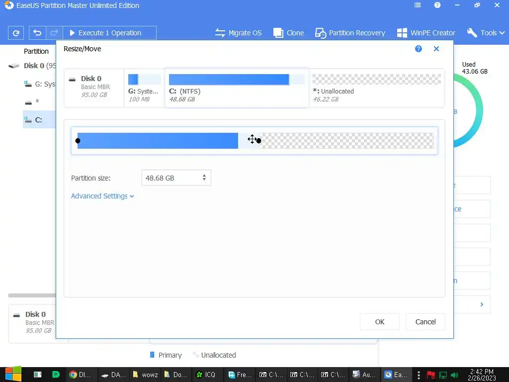Open the Windows Start menu
This screenshot has width=509, height=382.
(x=13, y=374)
